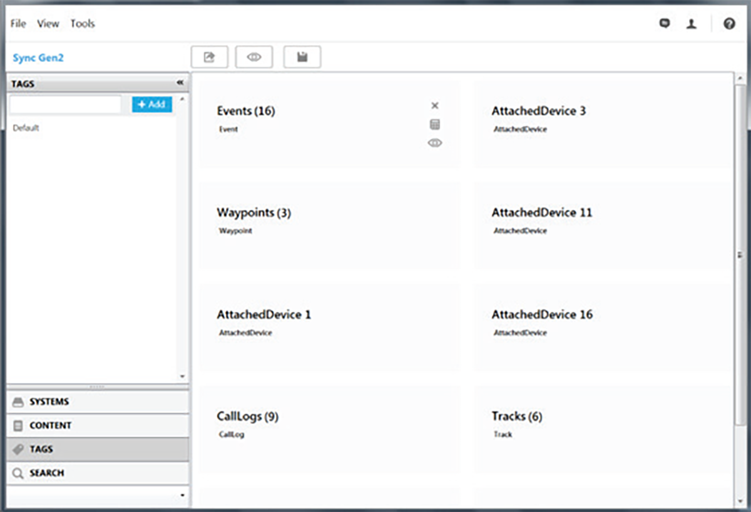Toggle the eye icon on the Events card

[435, 143]
